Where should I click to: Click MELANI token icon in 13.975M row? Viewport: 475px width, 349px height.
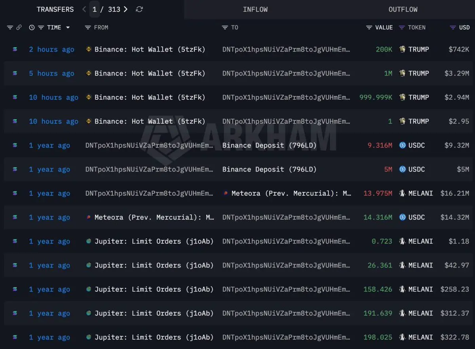(x=403, y=193)
